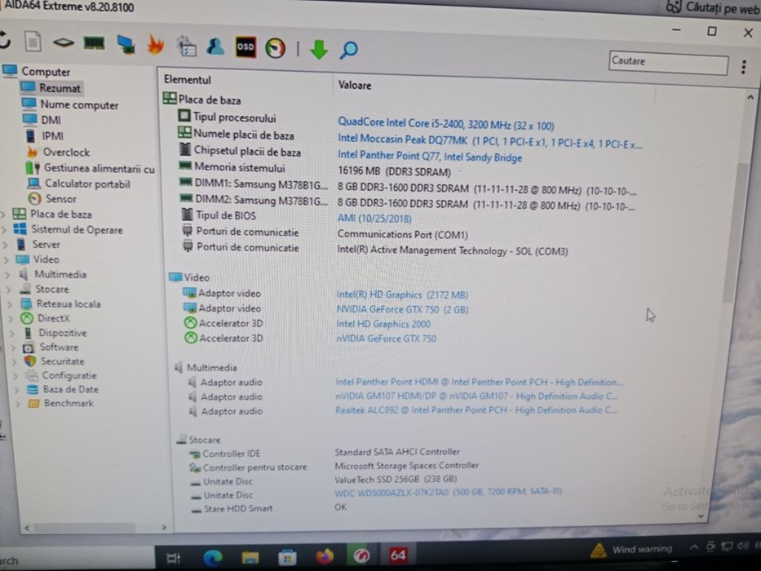761x571 pixels.
Task: Open the Wind warning weather widget
Action: [632, 549]
